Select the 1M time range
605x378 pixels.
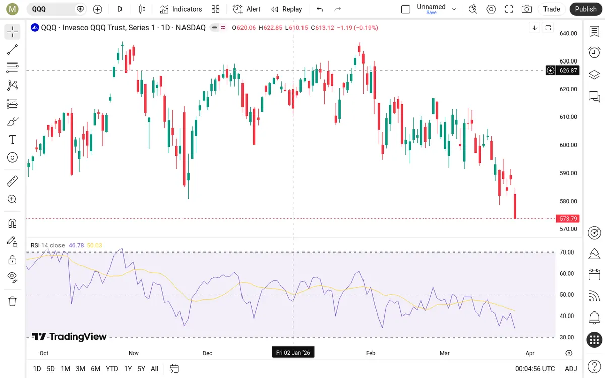click(x=65, y=369)
